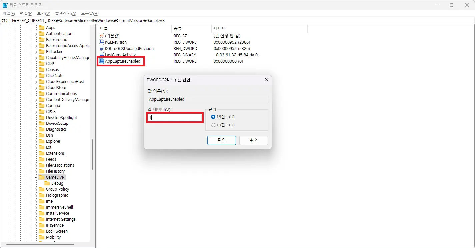This screenshot has height=248, width=475.
Task: Expand the ContentDeliveryManager node
Action: [x=36, y=100]
